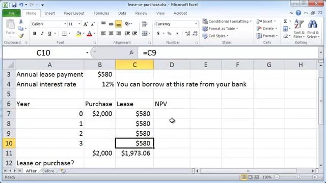This screenshot has height=183, width=326.
Task: Align text left
Action: [x=103, y=33]
